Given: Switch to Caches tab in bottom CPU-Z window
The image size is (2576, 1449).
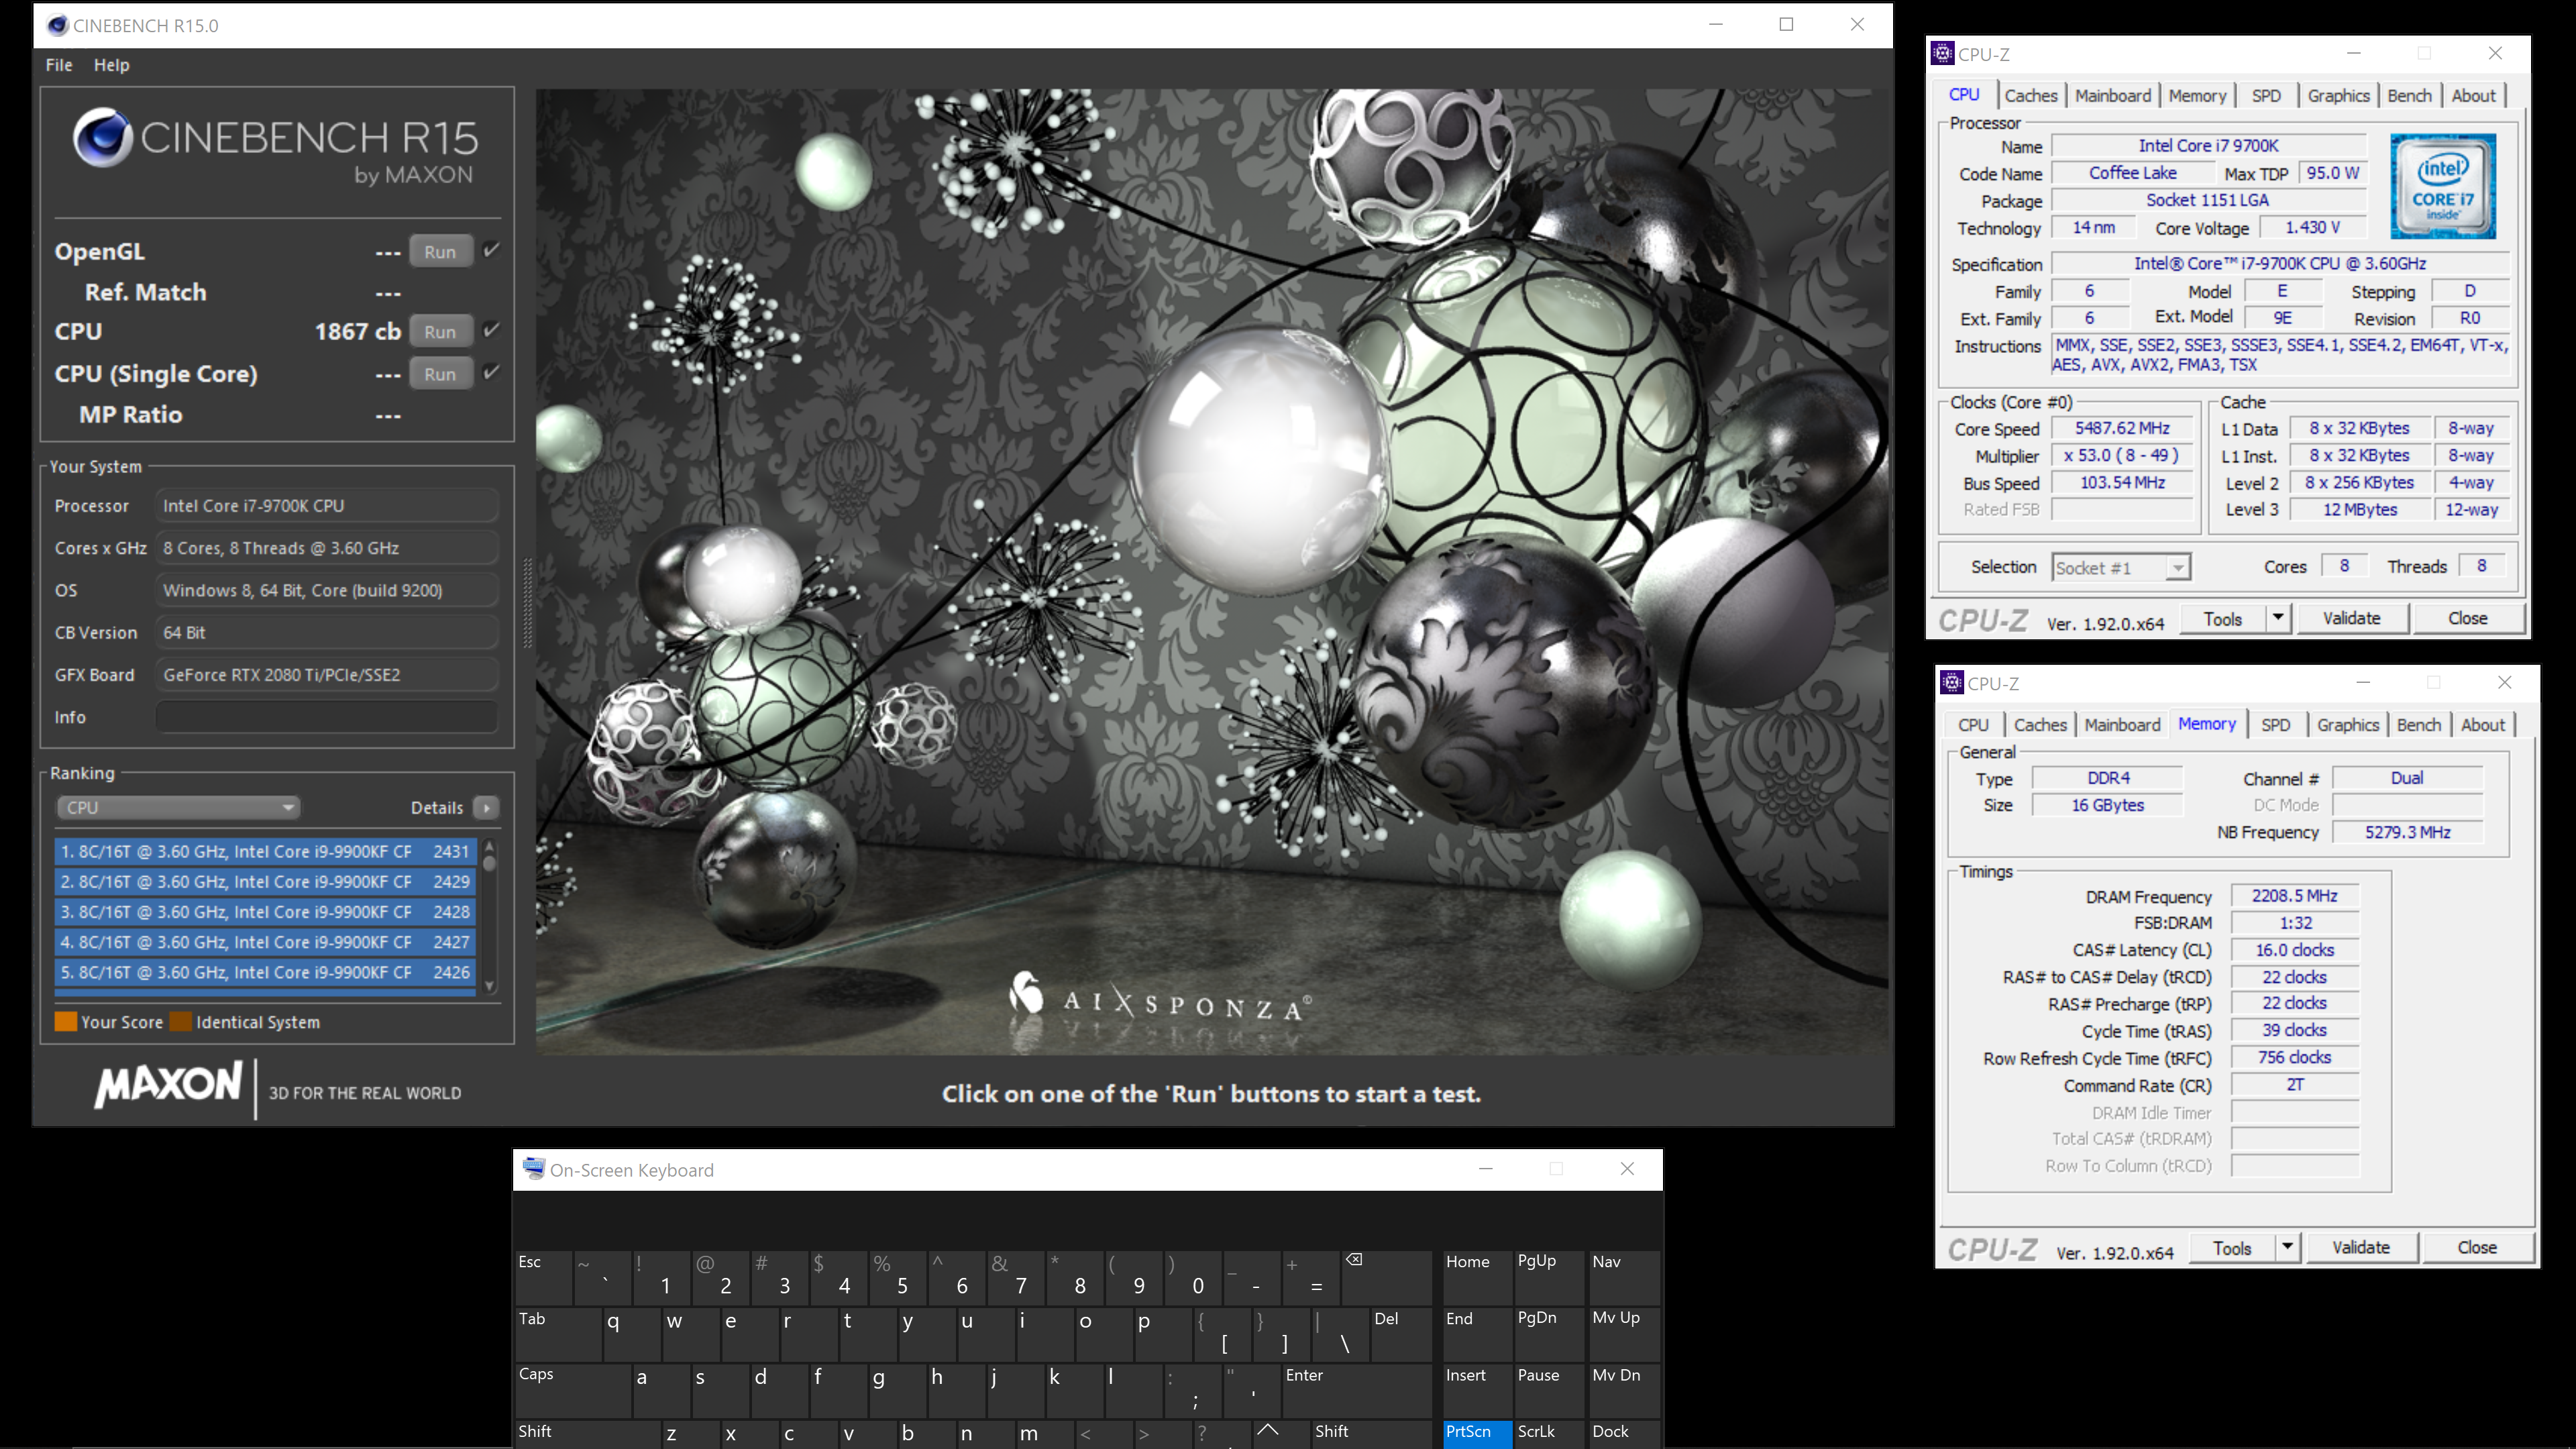Looking at the screenshot, I should coord(2039,725).
